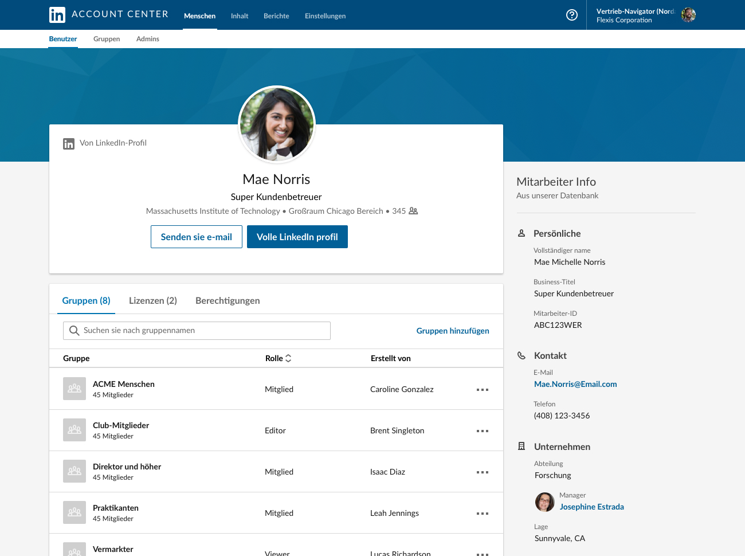Screen dimensions: 745x556
Task: Click the Erstellt von column header
Action: [391, 358]
